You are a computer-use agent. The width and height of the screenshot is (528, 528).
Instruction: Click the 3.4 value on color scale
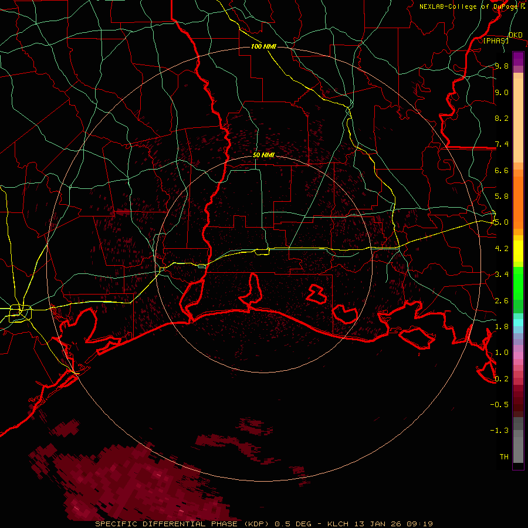click(502, 274)
